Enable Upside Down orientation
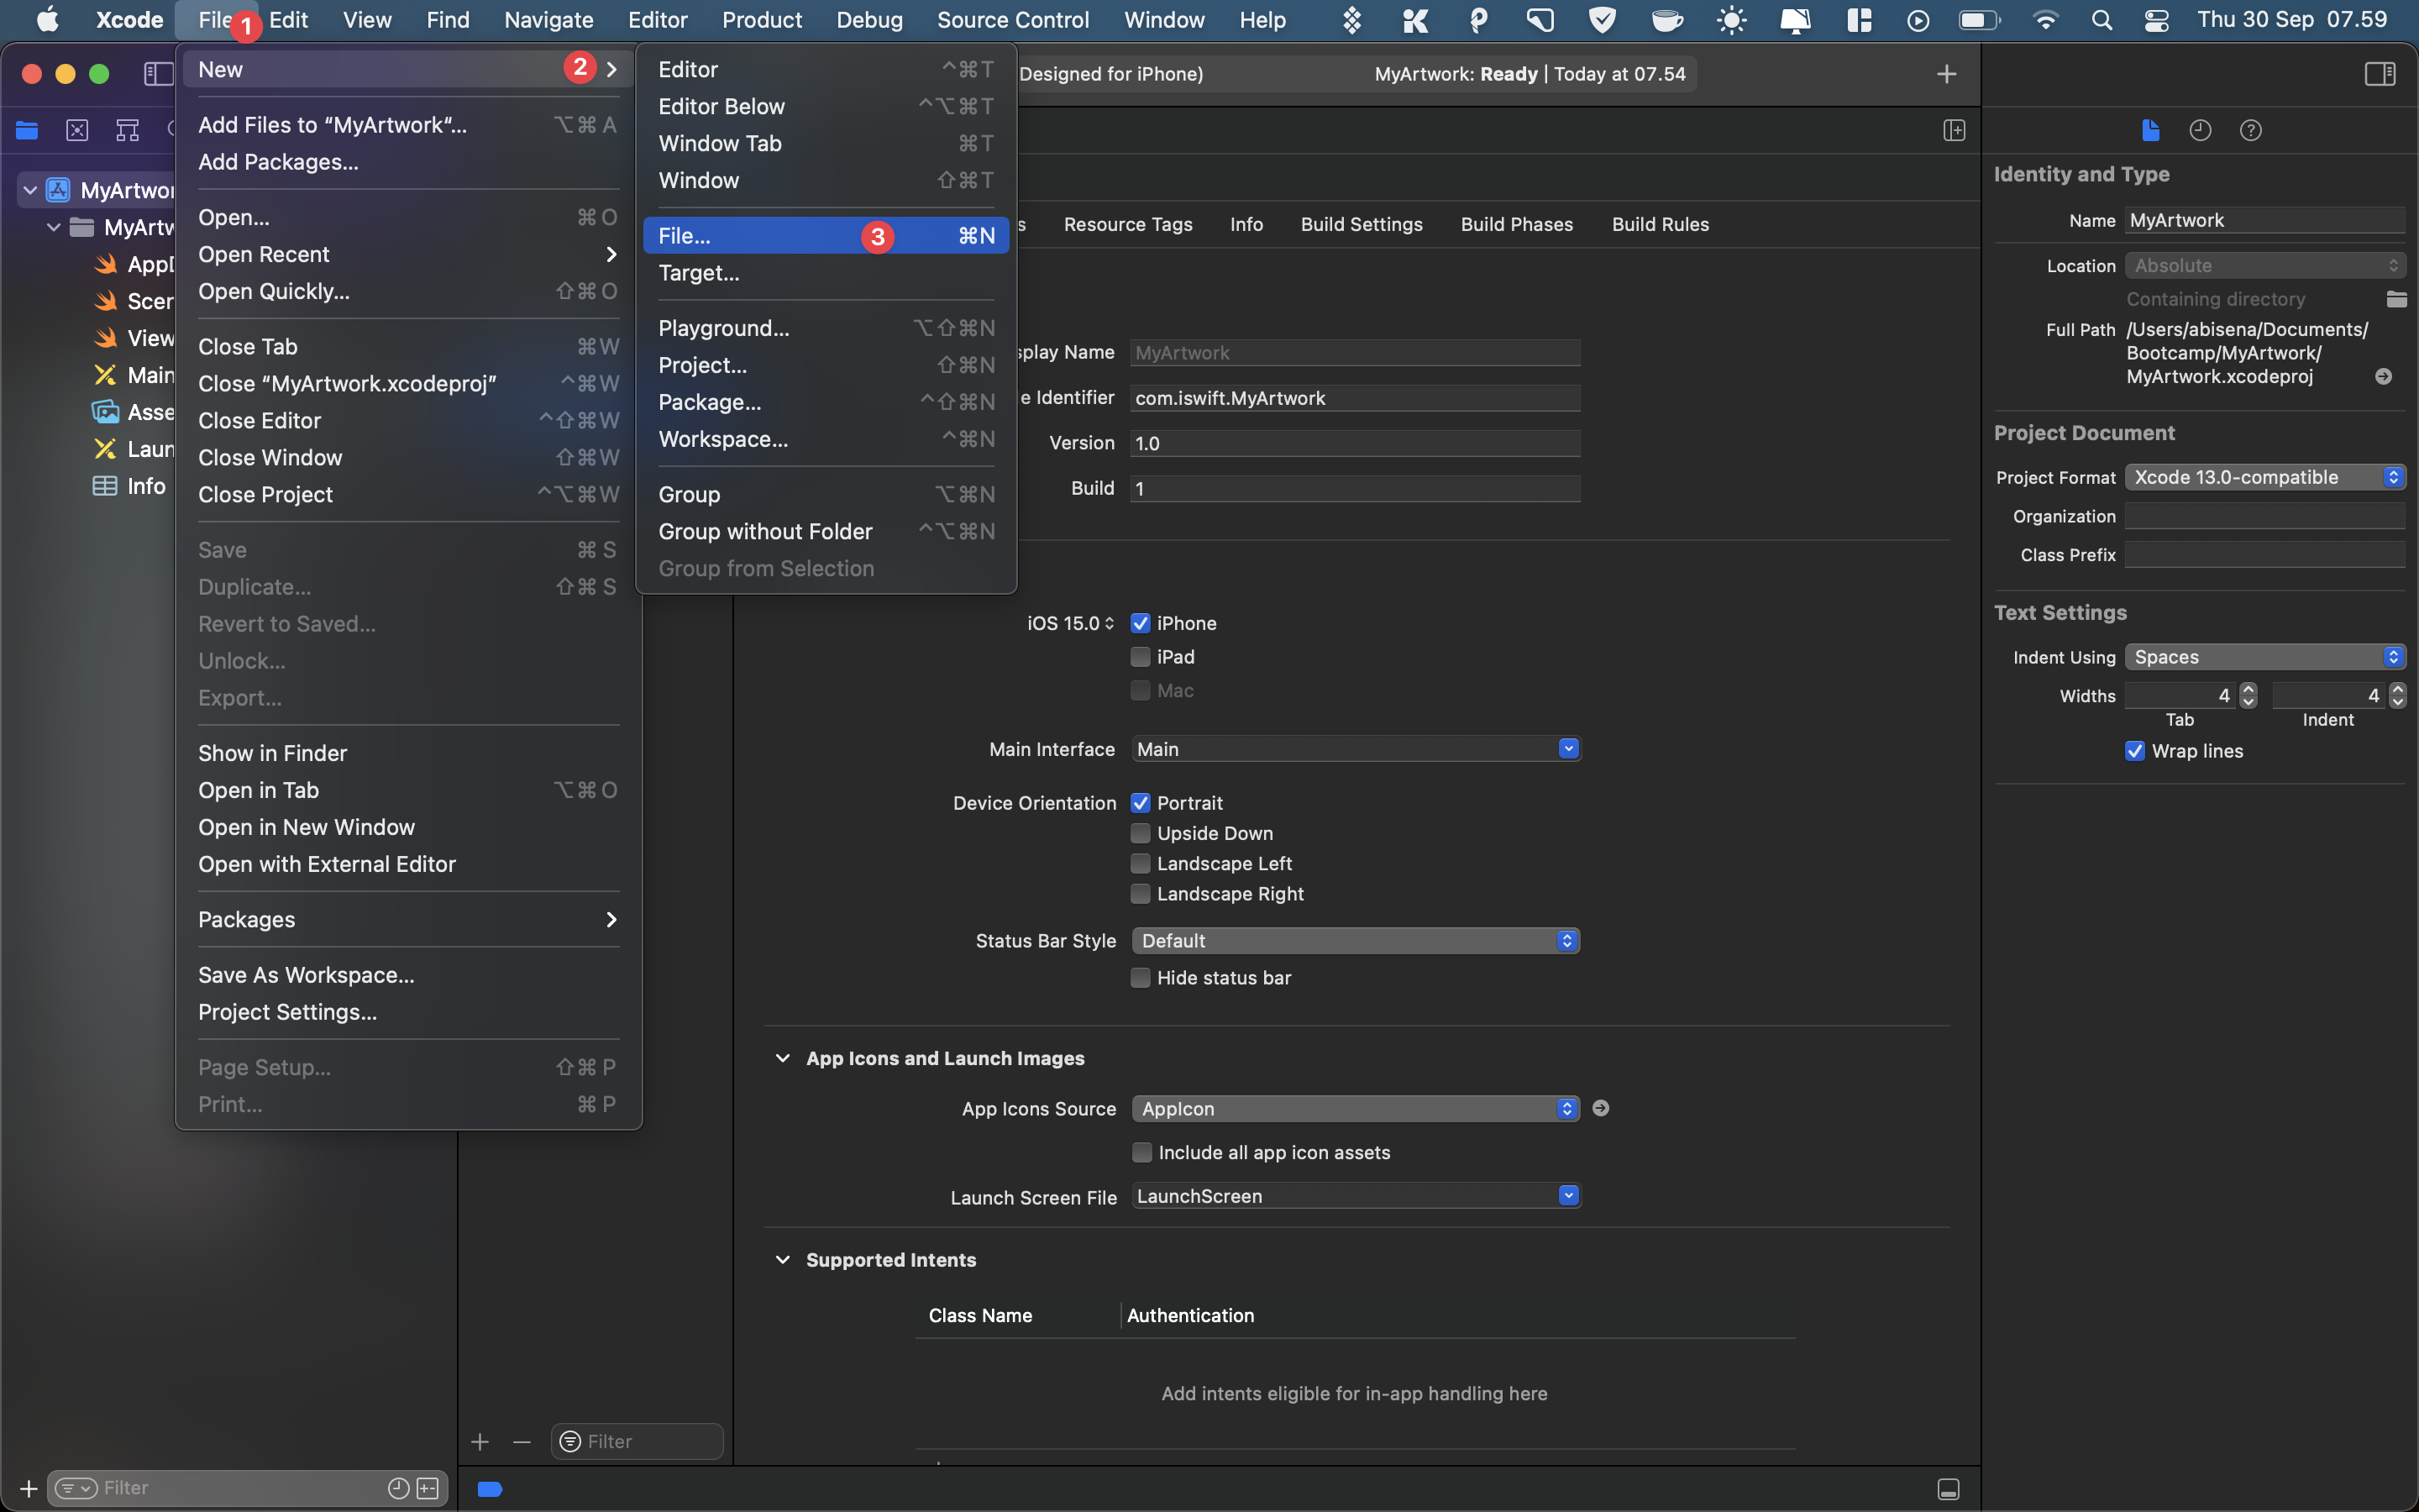 click(1141, 833)
